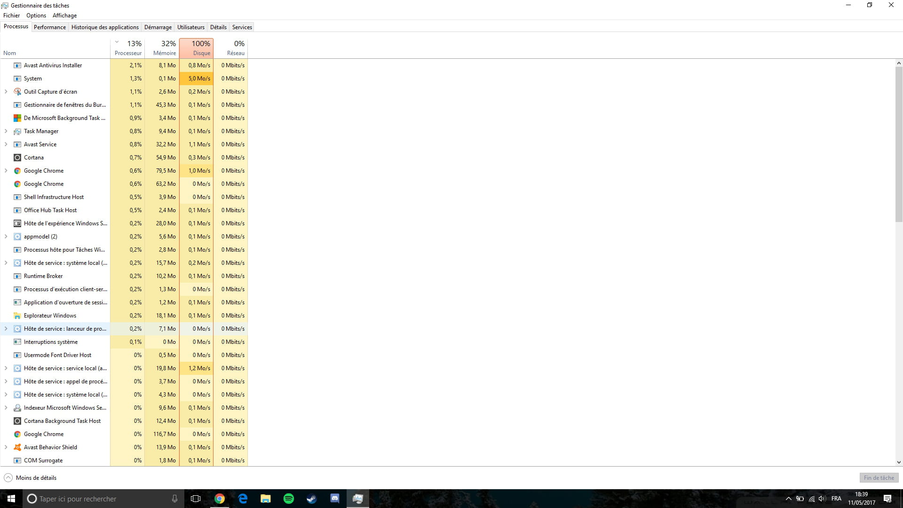Sort by Disque column header
Screen dimensions: 903x508
(196, 48)
